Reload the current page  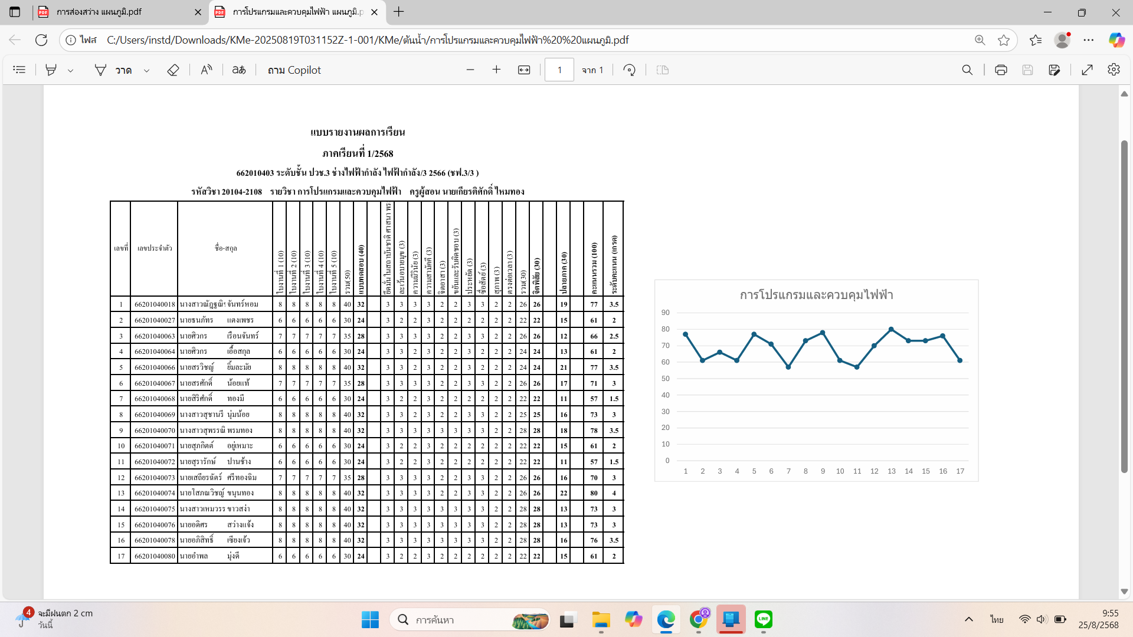(x=41, y=40)
